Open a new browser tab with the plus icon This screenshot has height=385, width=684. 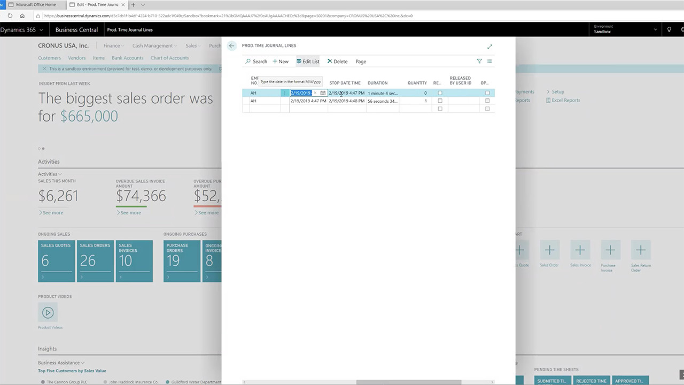[x=134, y=5]
